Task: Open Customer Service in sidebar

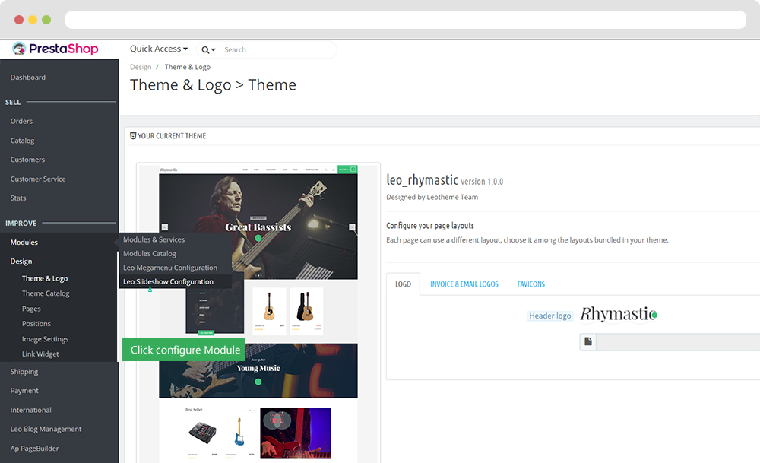Action: click(38, 179)
